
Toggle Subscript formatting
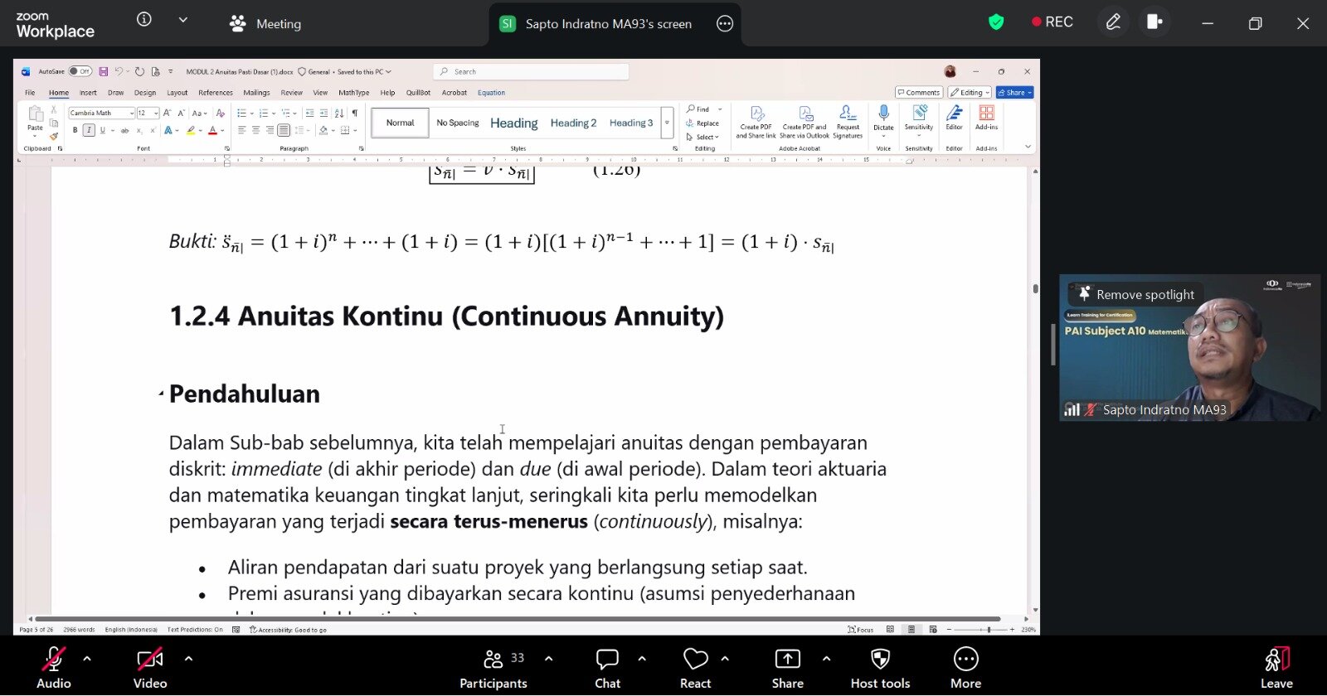coord(139,130)
